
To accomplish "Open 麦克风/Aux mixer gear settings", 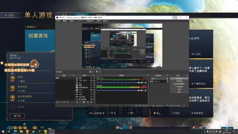I will [146, 83].
